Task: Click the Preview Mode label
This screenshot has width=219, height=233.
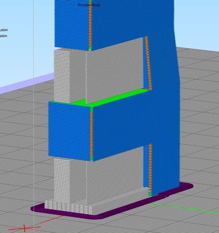Action: 89,5
